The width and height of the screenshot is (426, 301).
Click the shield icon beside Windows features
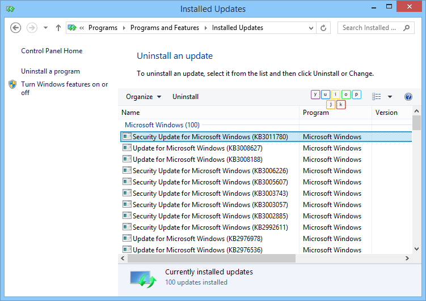pos(12,84)
